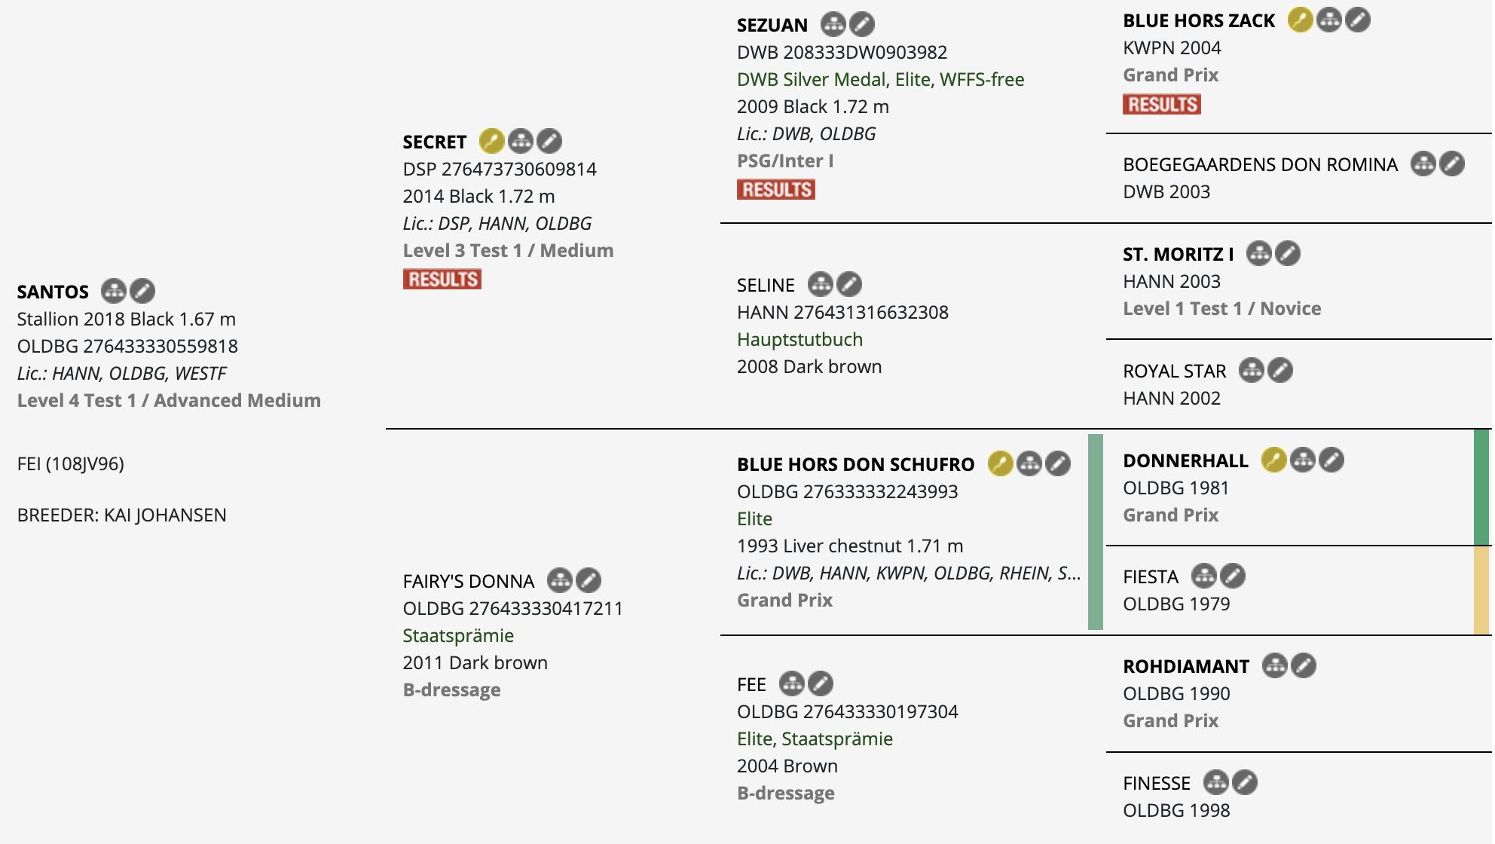Click the edit pencil icon beside FINESSE
The width and height of the screenshot is (1495, 844).
pyautogui.click(x=1245, y=782)
